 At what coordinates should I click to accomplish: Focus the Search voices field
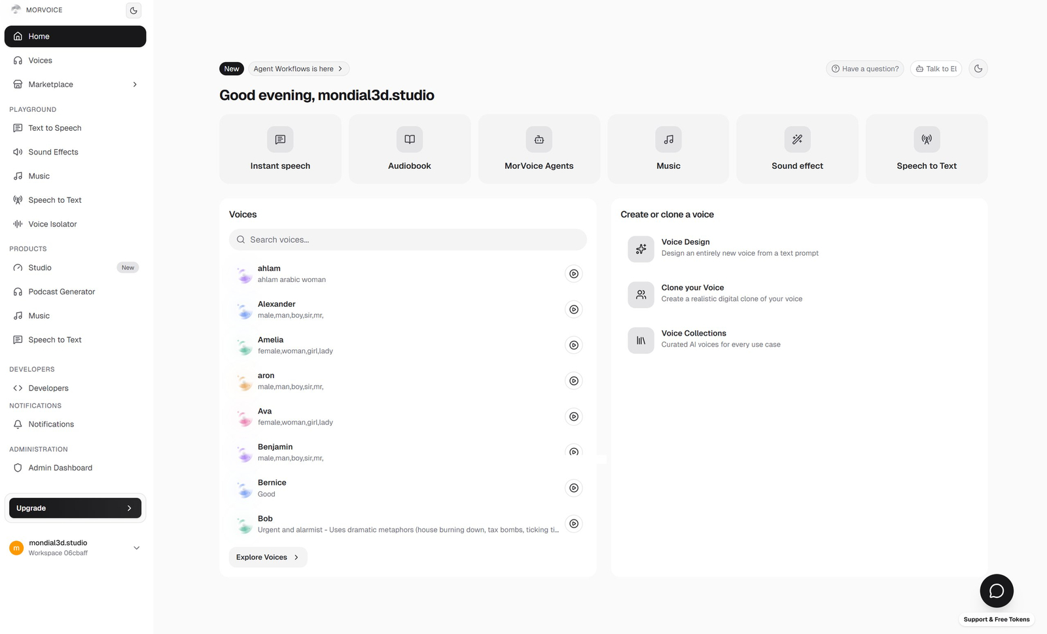408,239
